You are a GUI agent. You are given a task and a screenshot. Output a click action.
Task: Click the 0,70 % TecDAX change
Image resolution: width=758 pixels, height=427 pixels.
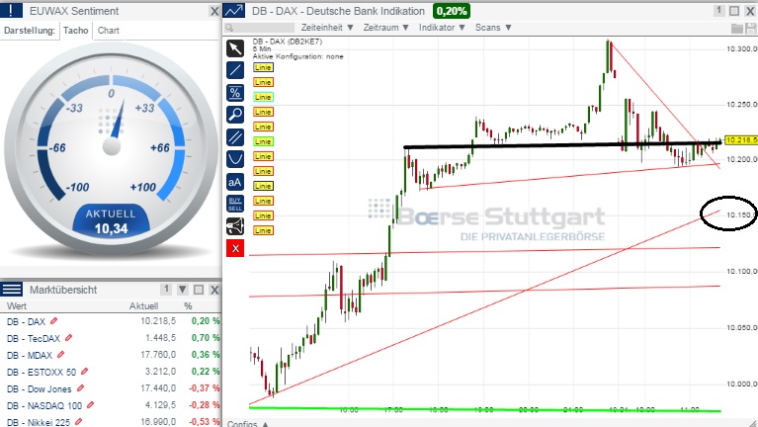(x=206, y=337)
